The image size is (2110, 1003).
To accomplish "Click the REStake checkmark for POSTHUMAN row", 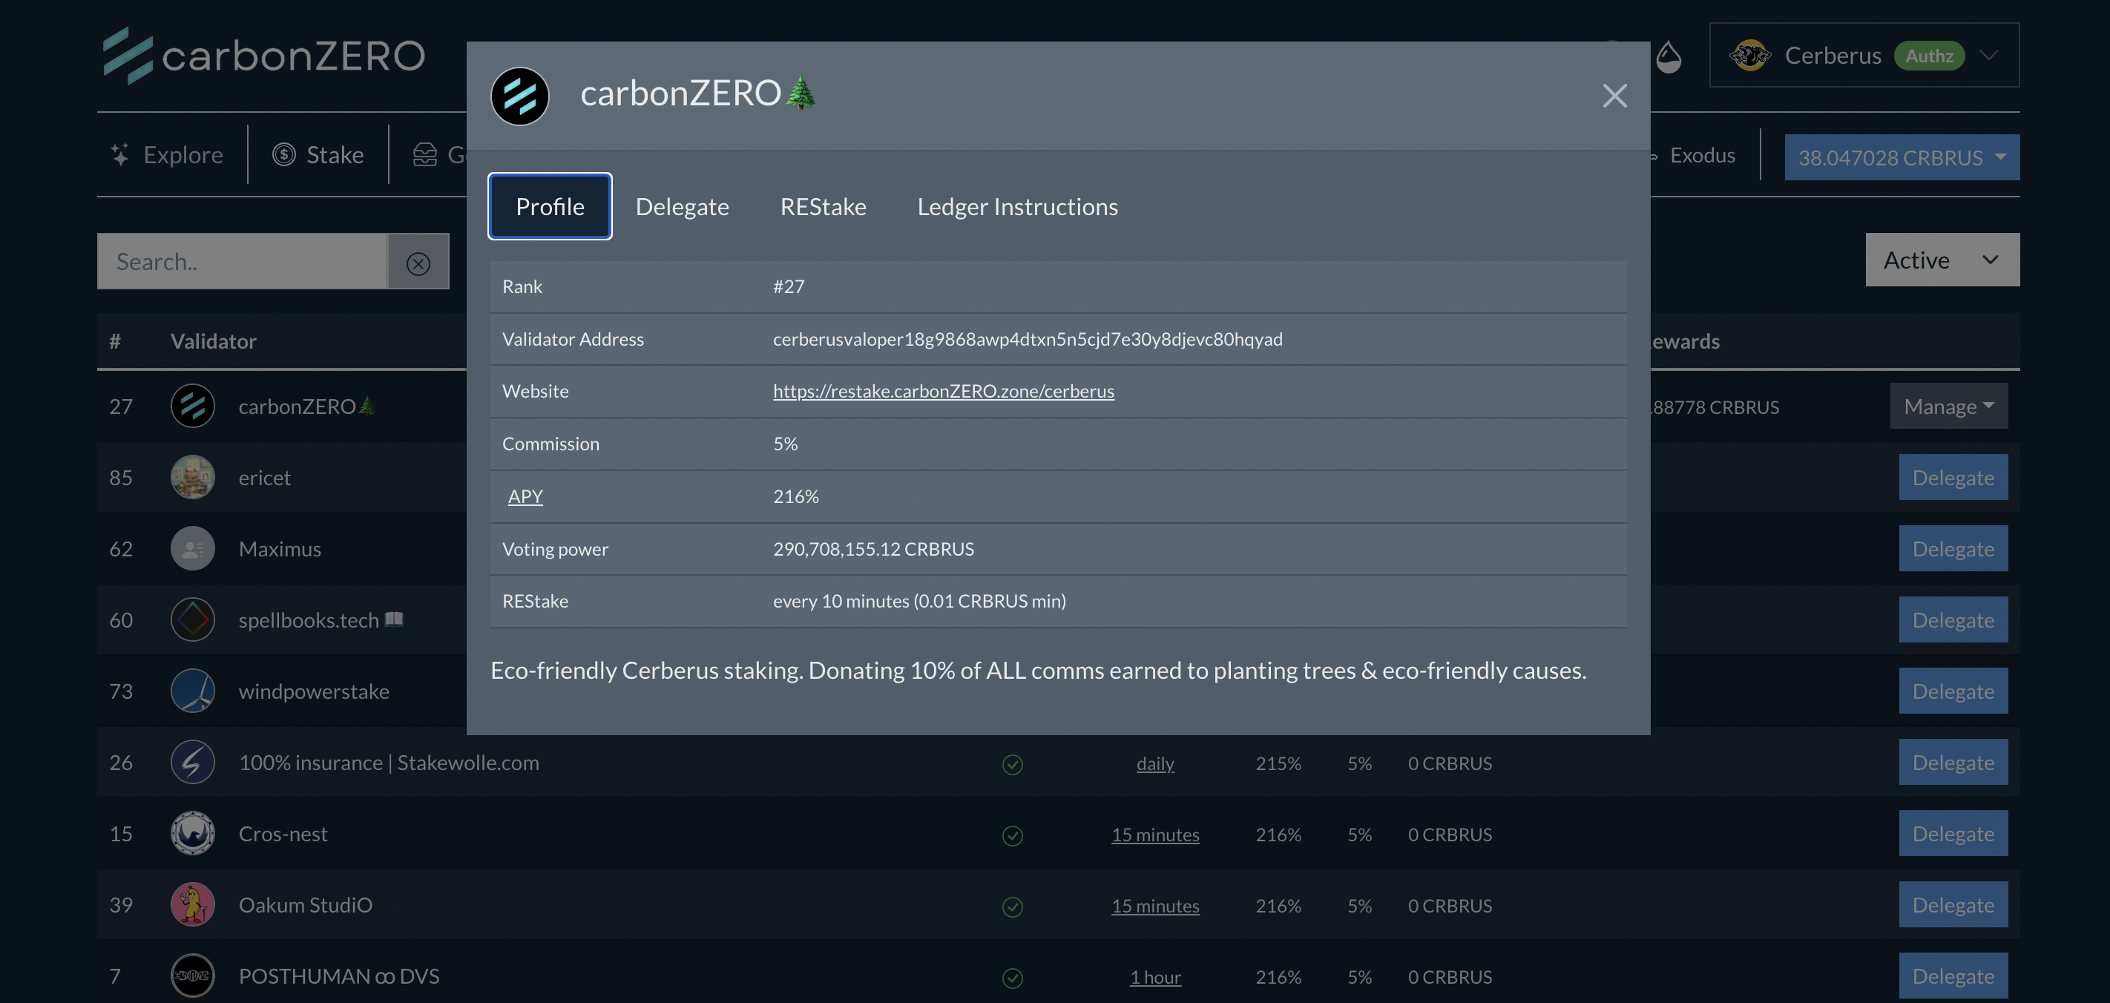I will pyautogui.click(x=1013, y=978).
